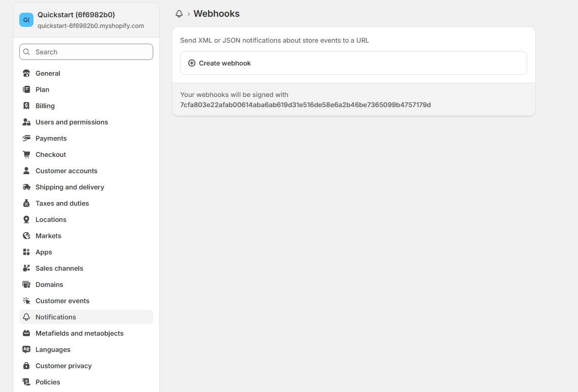Open the Metafields and metaobjects section
The image size is (578, 392).
[80, 333]
